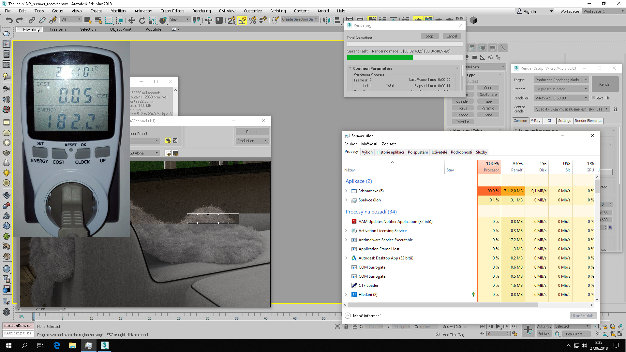Open Time Configuration icon
The height and width of the screenshot is (352, 626).
point(514,334)
